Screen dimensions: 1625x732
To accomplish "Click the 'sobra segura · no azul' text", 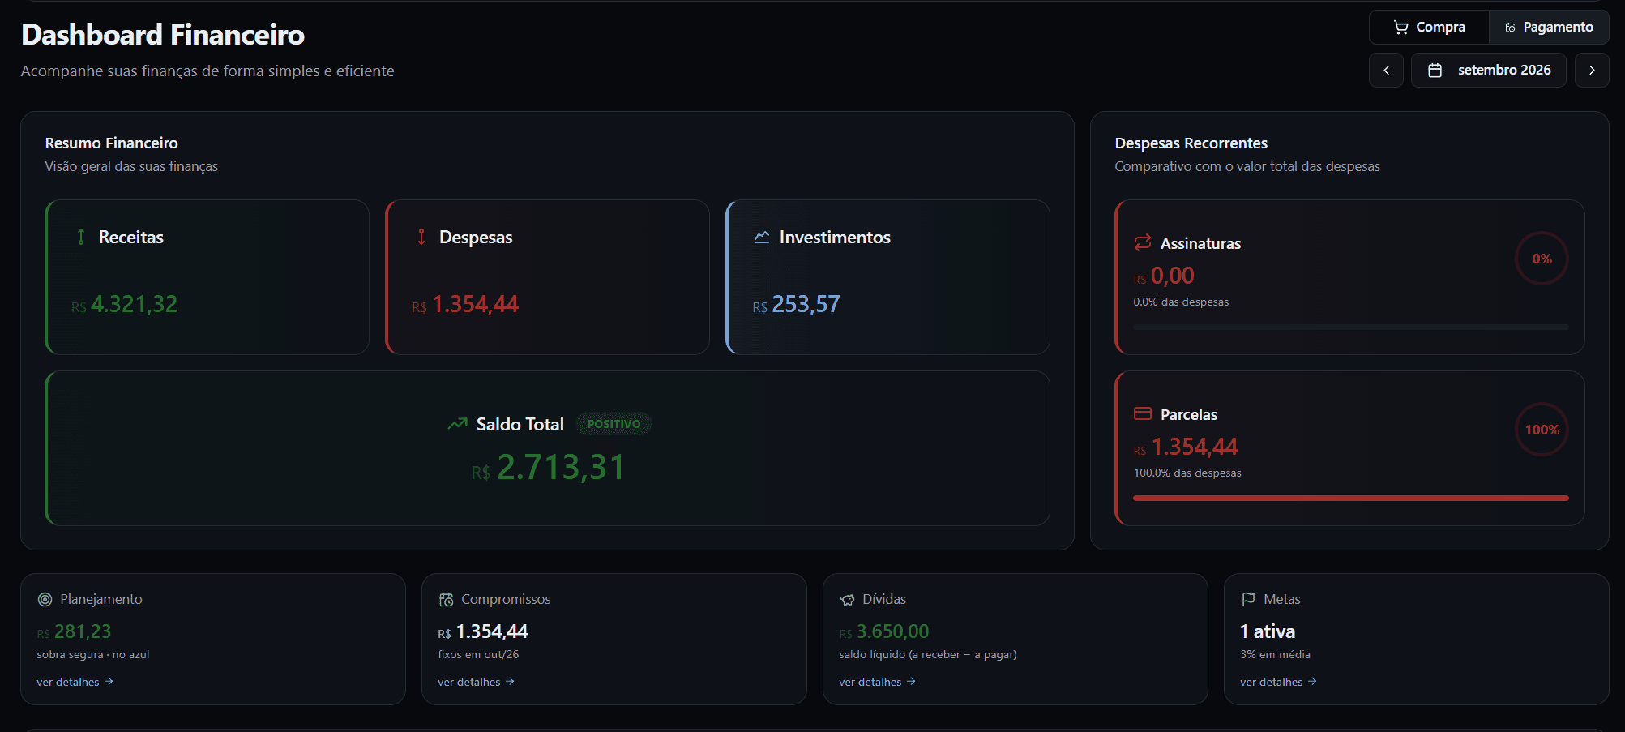I will pyautogui.click(x=93, y=654).
